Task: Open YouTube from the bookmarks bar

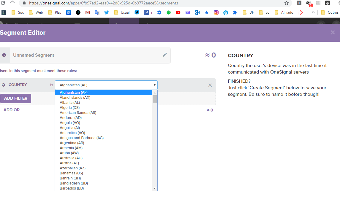Action: pos(178,12)
